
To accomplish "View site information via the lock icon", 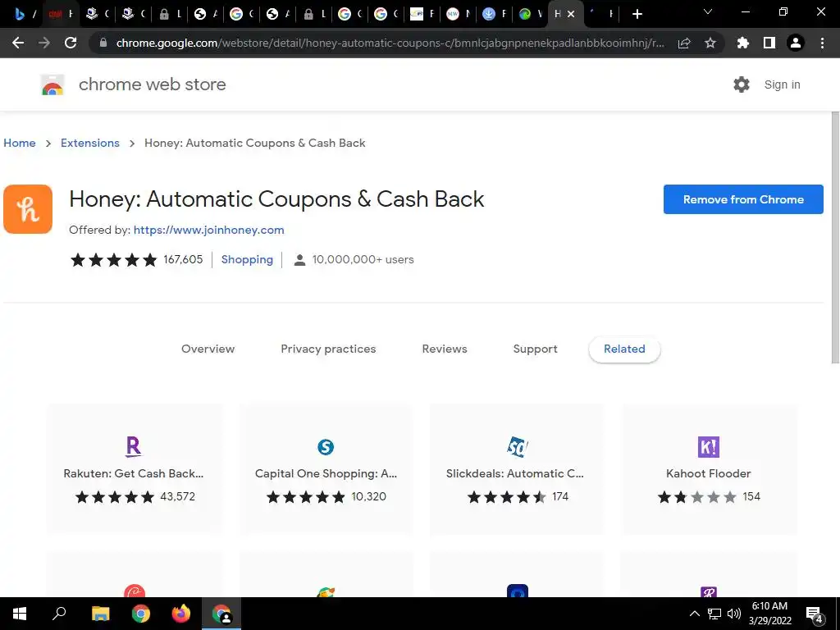I will click(103, 43).
